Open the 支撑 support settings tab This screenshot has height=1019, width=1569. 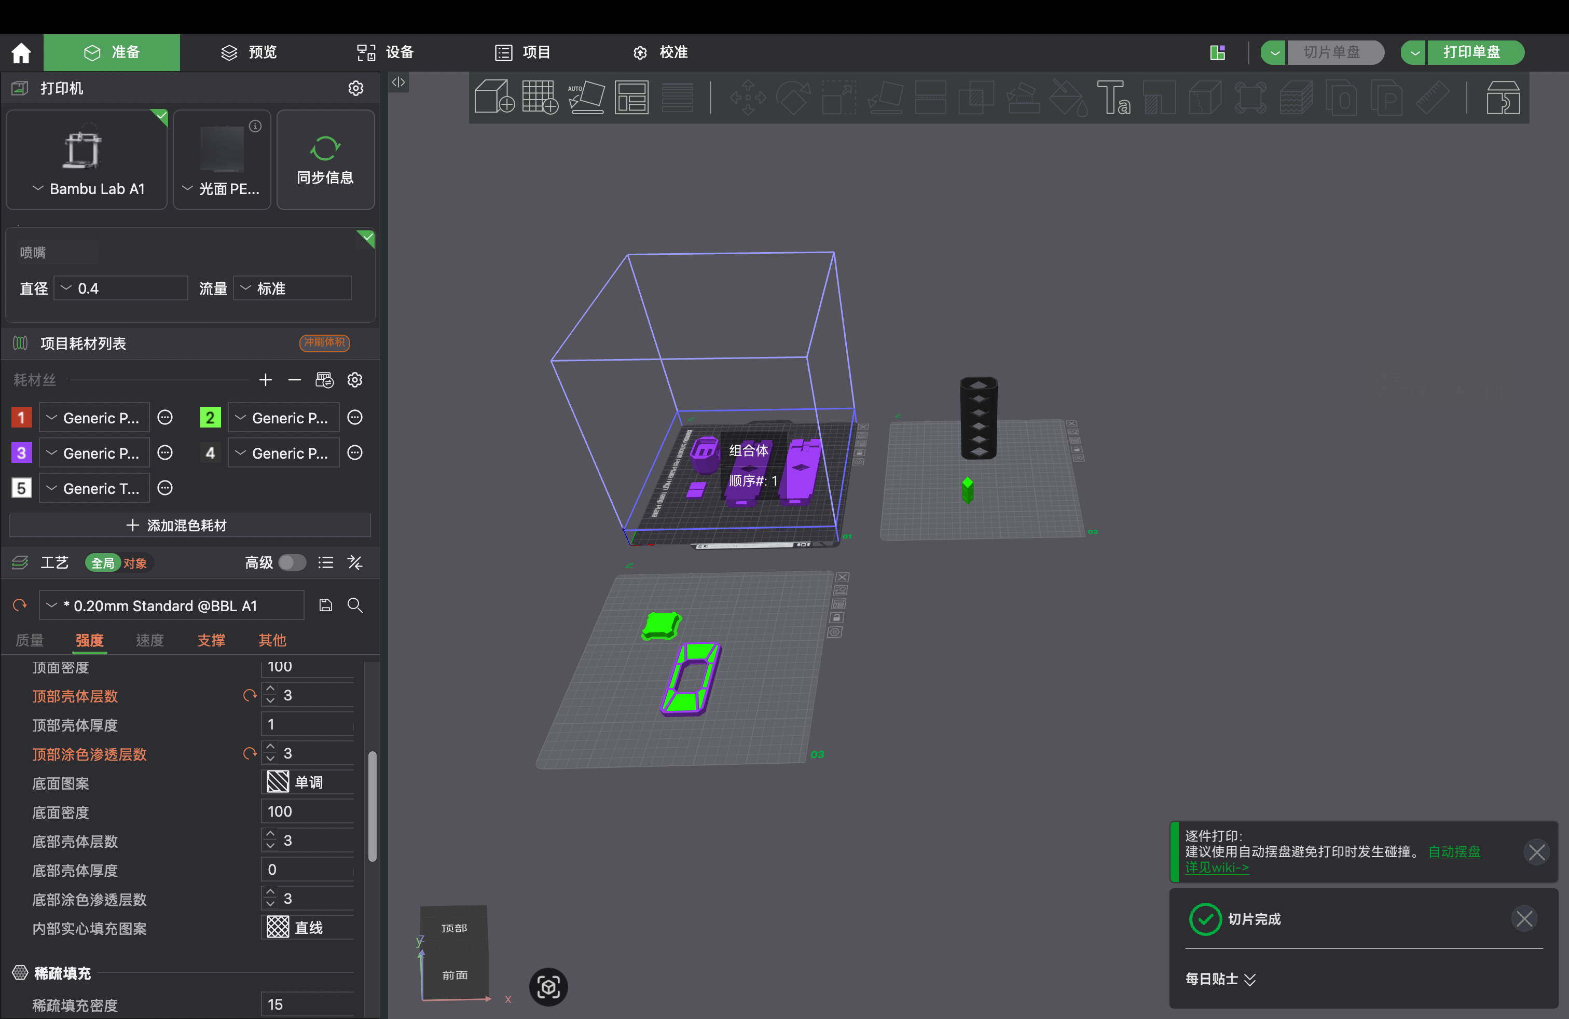coord(211,640)
